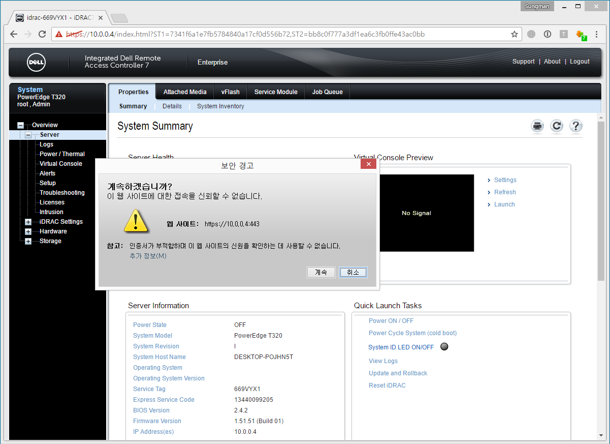Open Update and Rollback link
The width and height of the screenshot is (610, 444).
[x=398, y=373]
